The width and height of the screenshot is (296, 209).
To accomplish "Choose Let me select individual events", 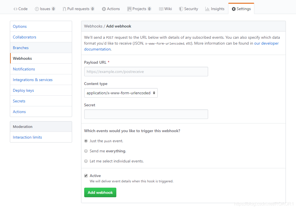I will (86, 161).
